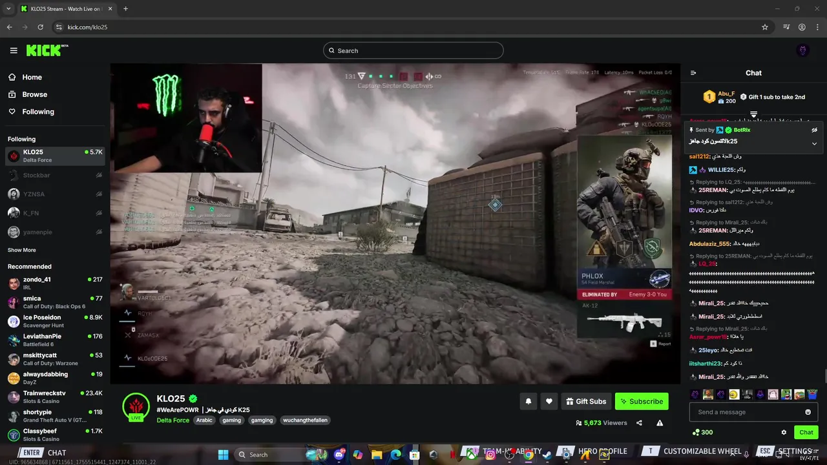Open File Explorer from taskbar
Image resolution: width=827 pixels, height=465 pixels.
[x=377, y=455]
